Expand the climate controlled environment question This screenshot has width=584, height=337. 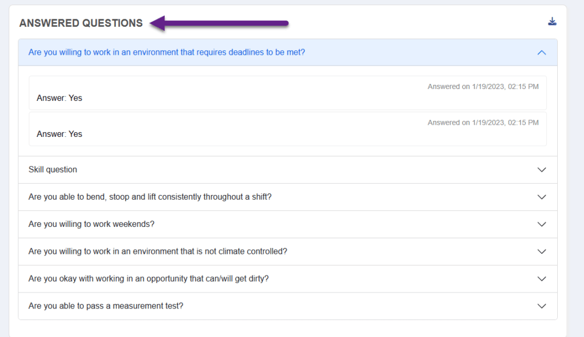[541, 251]
